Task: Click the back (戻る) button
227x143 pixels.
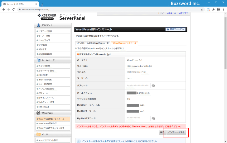Action: (x=162, y=132)
